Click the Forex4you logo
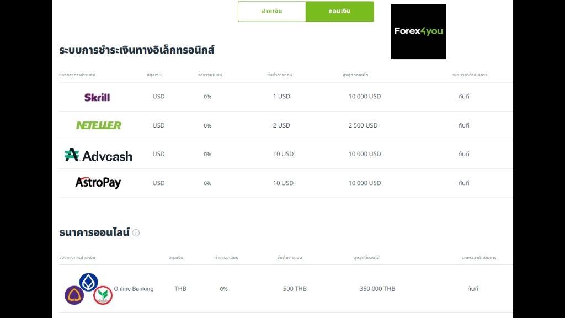The width and height of the screenshot is (565, 318). (418, 31)
